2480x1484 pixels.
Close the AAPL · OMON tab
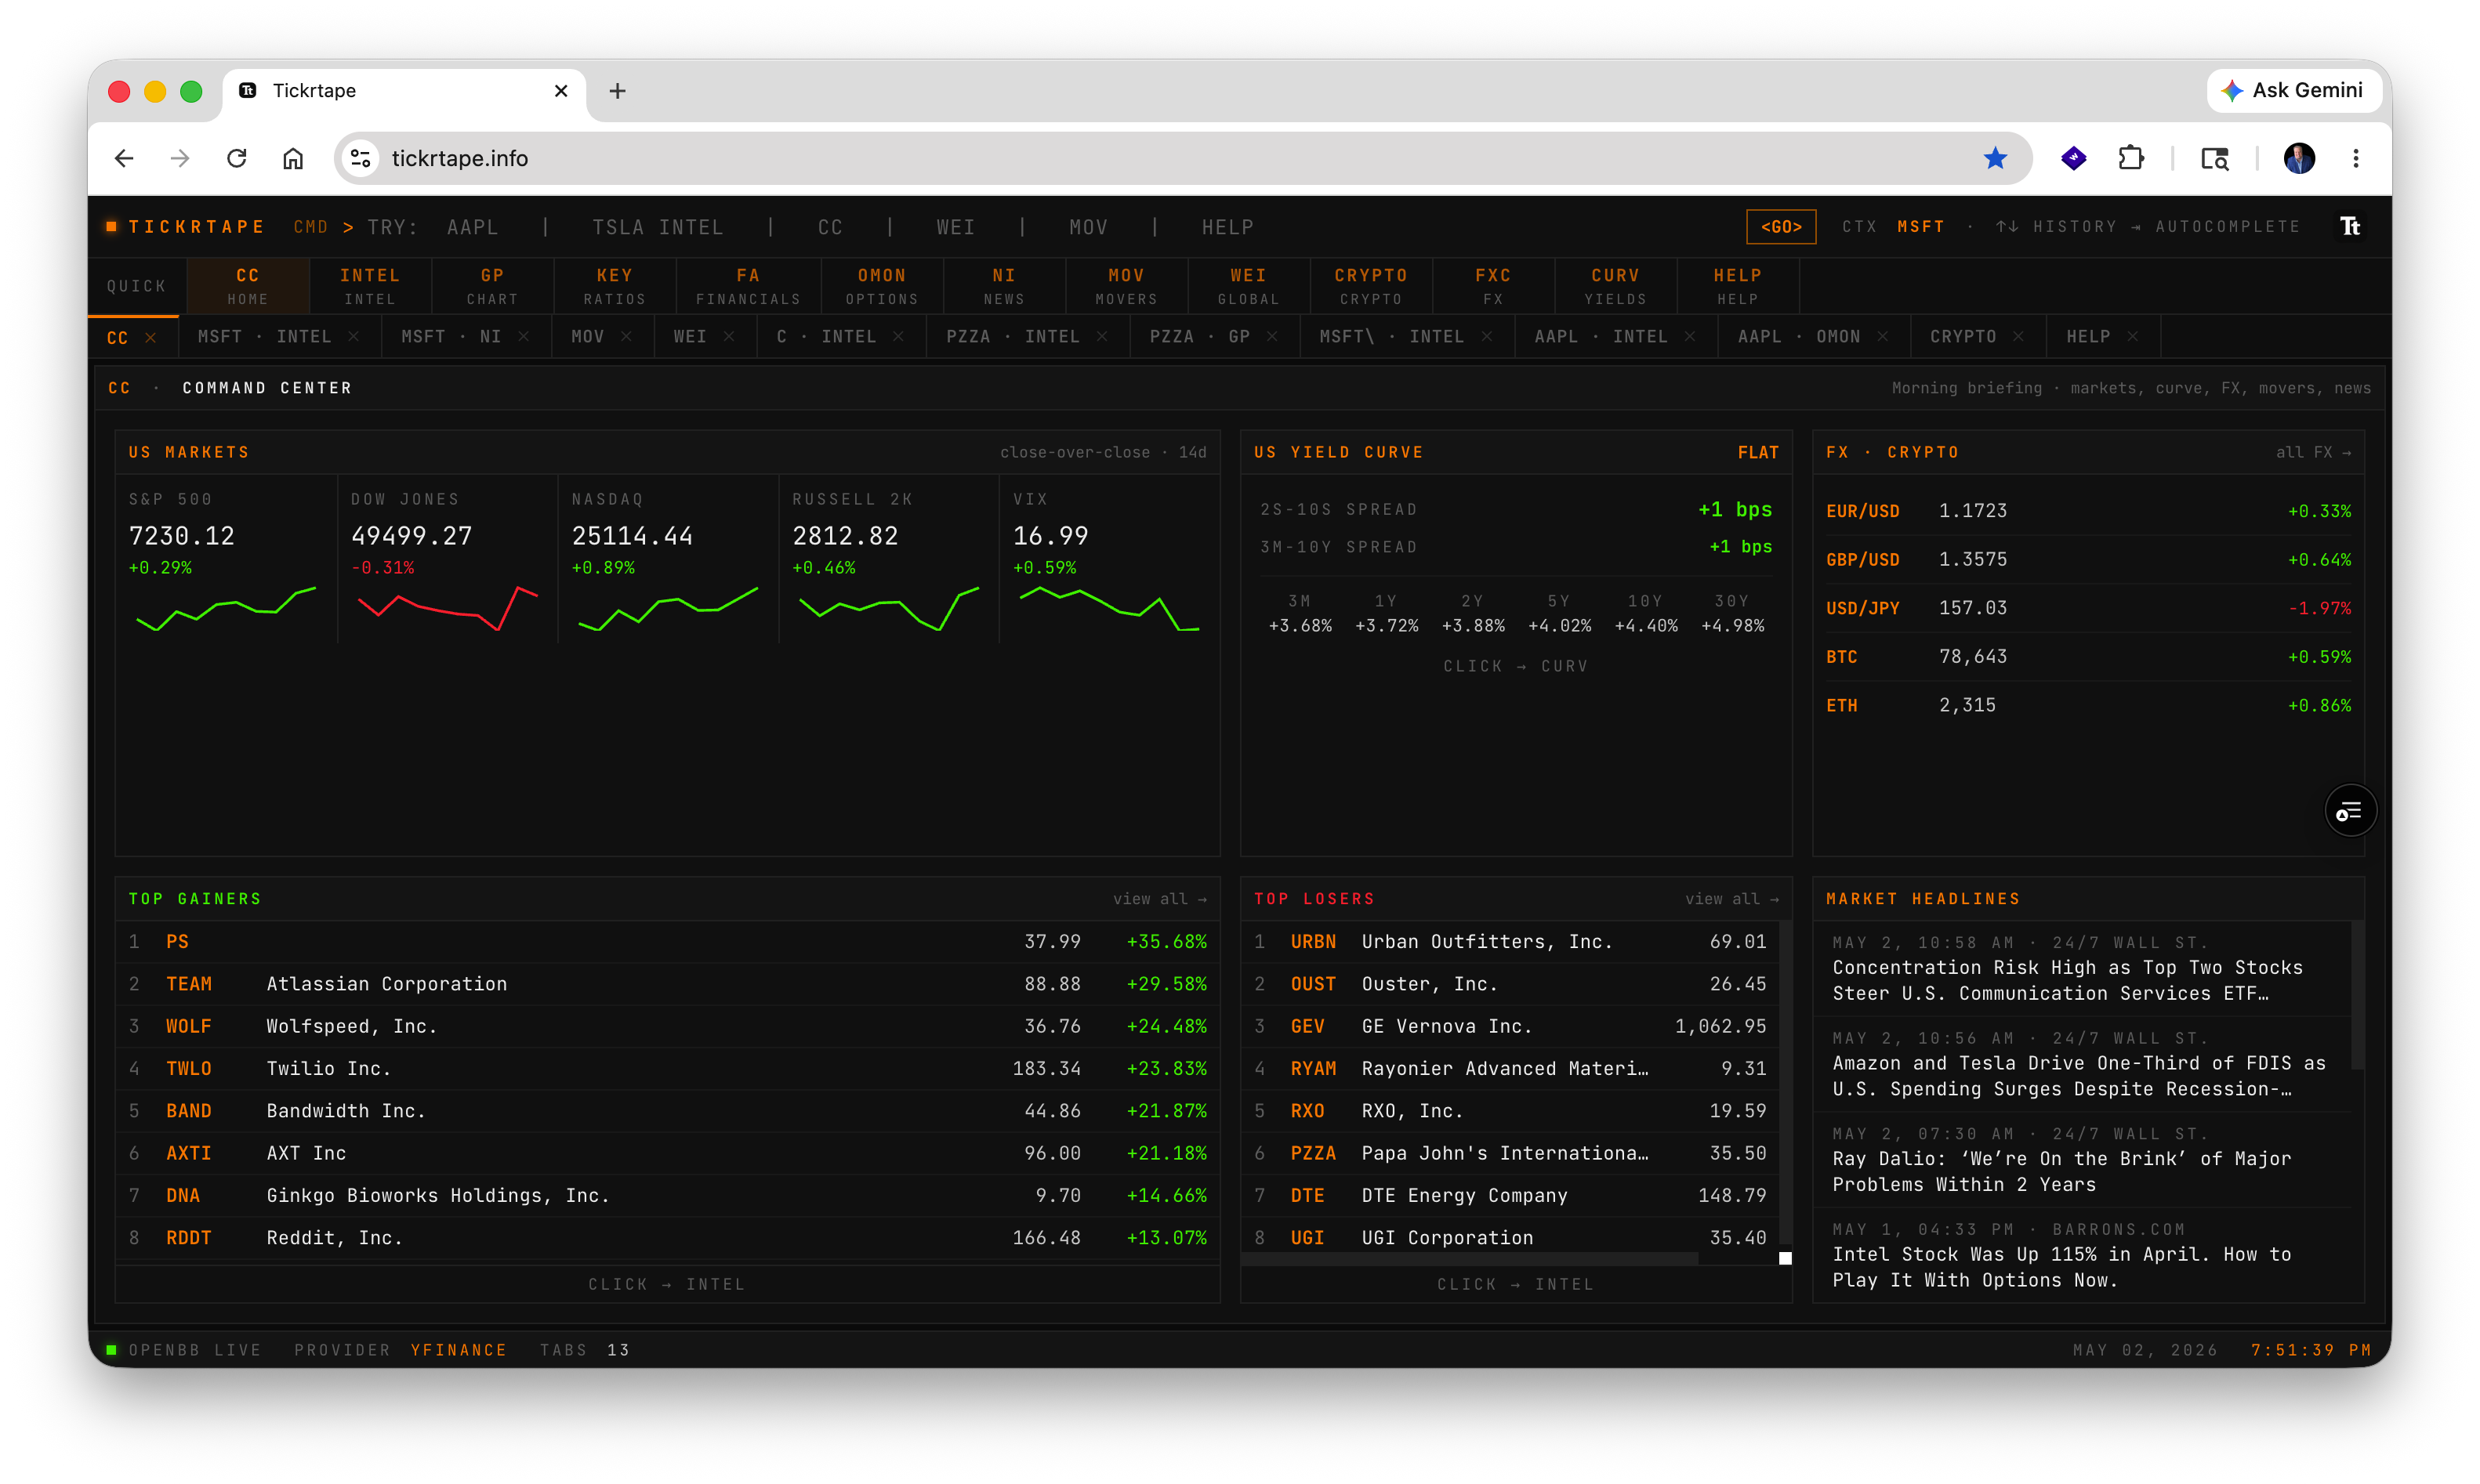(1883, 337)
